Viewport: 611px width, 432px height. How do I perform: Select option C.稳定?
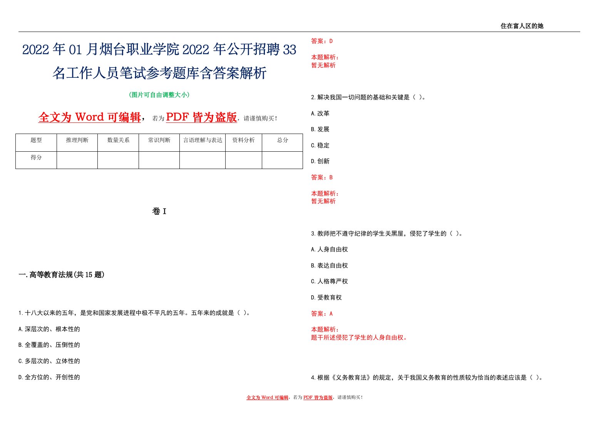pos(320,146)
